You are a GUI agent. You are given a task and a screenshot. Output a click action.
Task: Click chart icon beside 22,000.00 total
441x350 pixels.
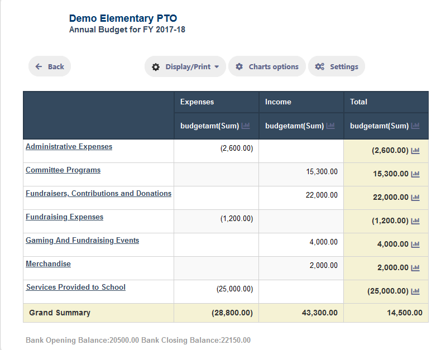point(415,198)
